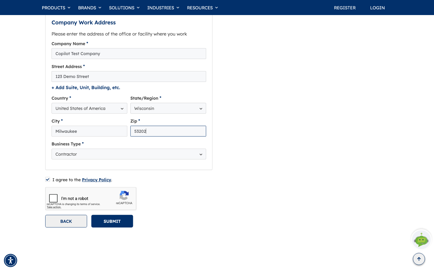Uncheck the Privacy Policy agreement checkbox
Screen dimensions: 434x271
[48, 179]
